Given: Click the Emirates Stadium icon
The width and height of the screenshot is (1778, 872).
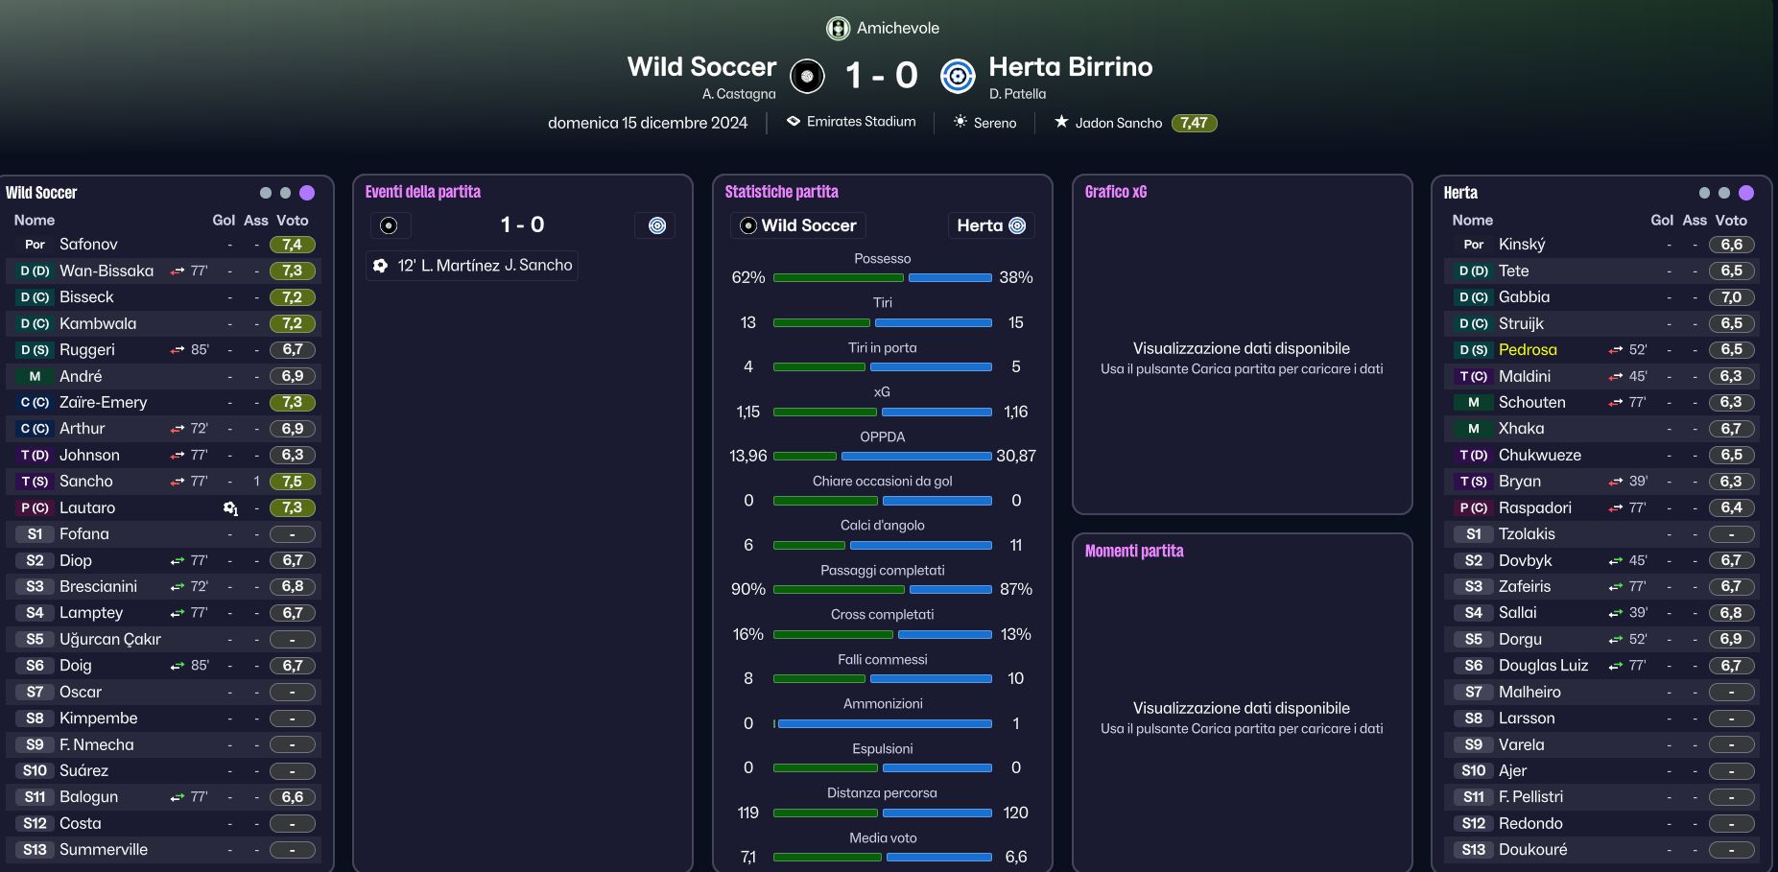Looking at the screenshot, I should 794,122.
